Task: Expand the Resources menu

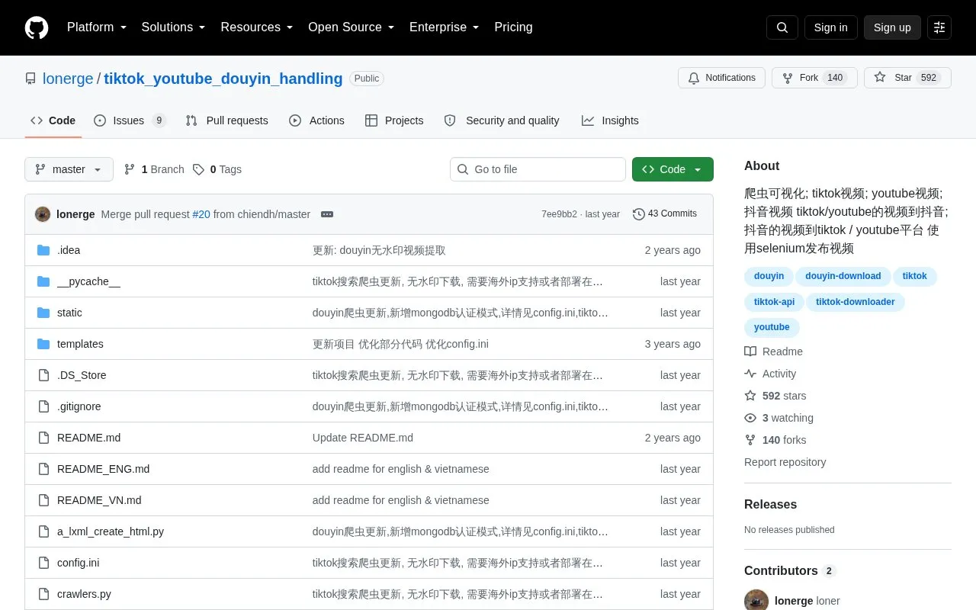Action: (257, 27)
